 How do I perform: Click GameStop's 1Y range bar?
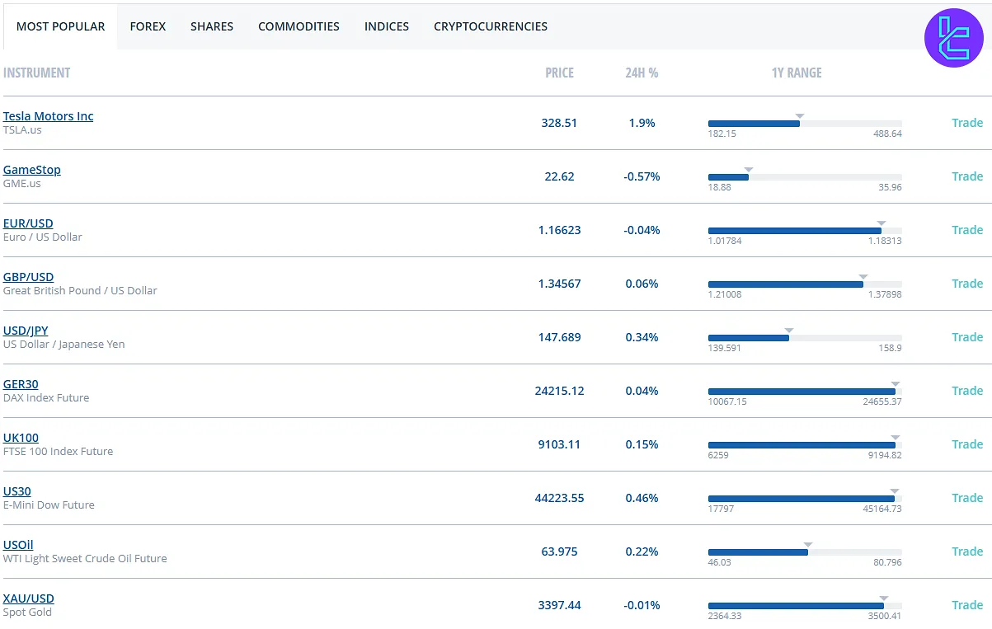click(805, 177)
